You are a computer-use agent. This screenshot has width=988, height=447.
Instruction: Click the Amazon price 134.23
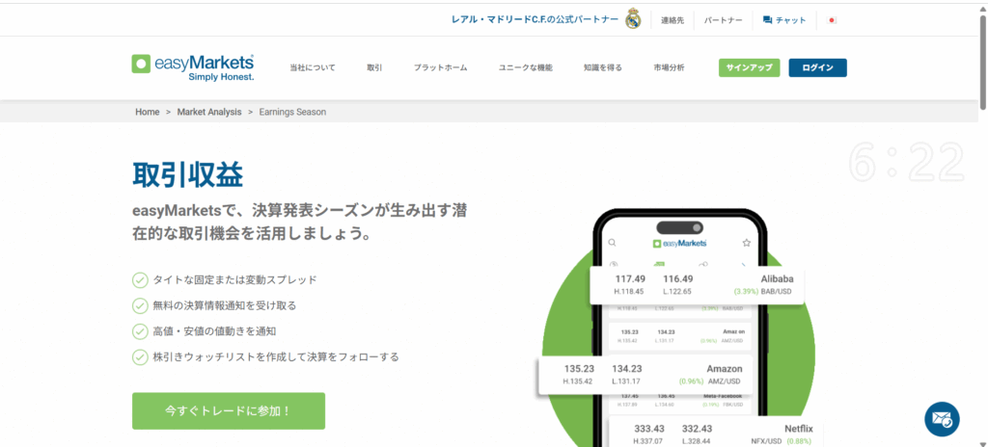pos(626,369)
